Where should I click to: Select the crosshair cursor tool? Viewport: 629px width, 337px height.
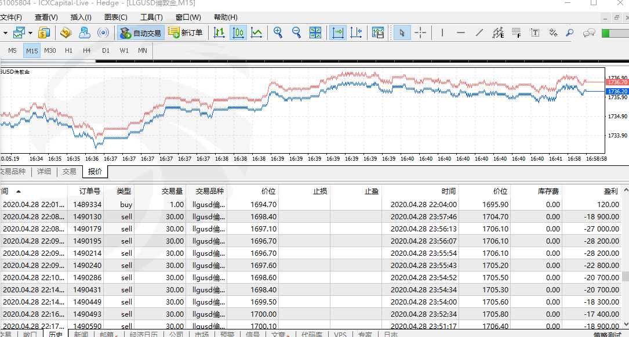pyautogui.click(x=420, y=32)
